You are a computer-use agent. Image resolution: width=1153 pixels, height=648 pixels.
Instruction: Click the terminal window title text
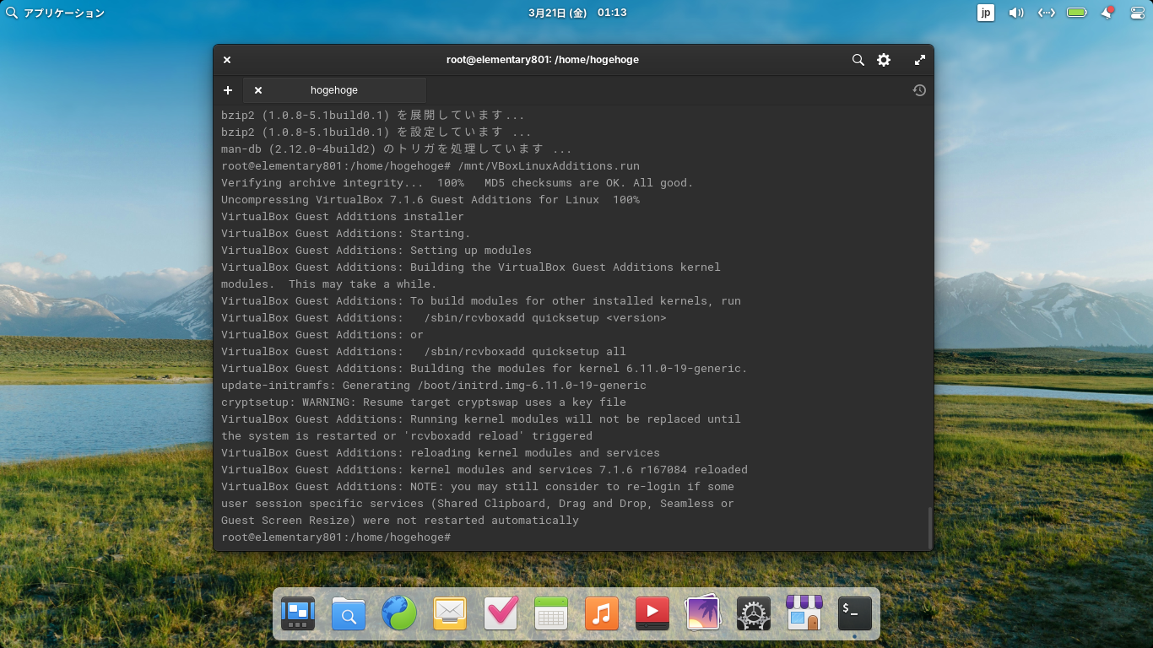[543, 60]
